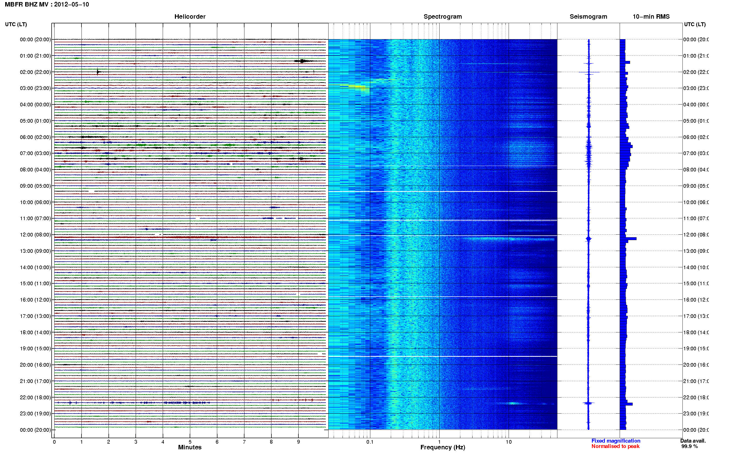The image size is (738, 461).
Task: Select the '07:00 (03:00)' label on the left time axis
Action: pos(35,153)
